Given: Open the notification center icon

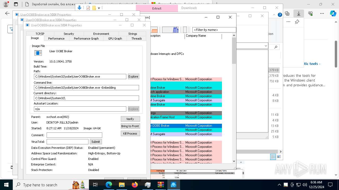Looking at the screenshot, I should click(331, 185).
